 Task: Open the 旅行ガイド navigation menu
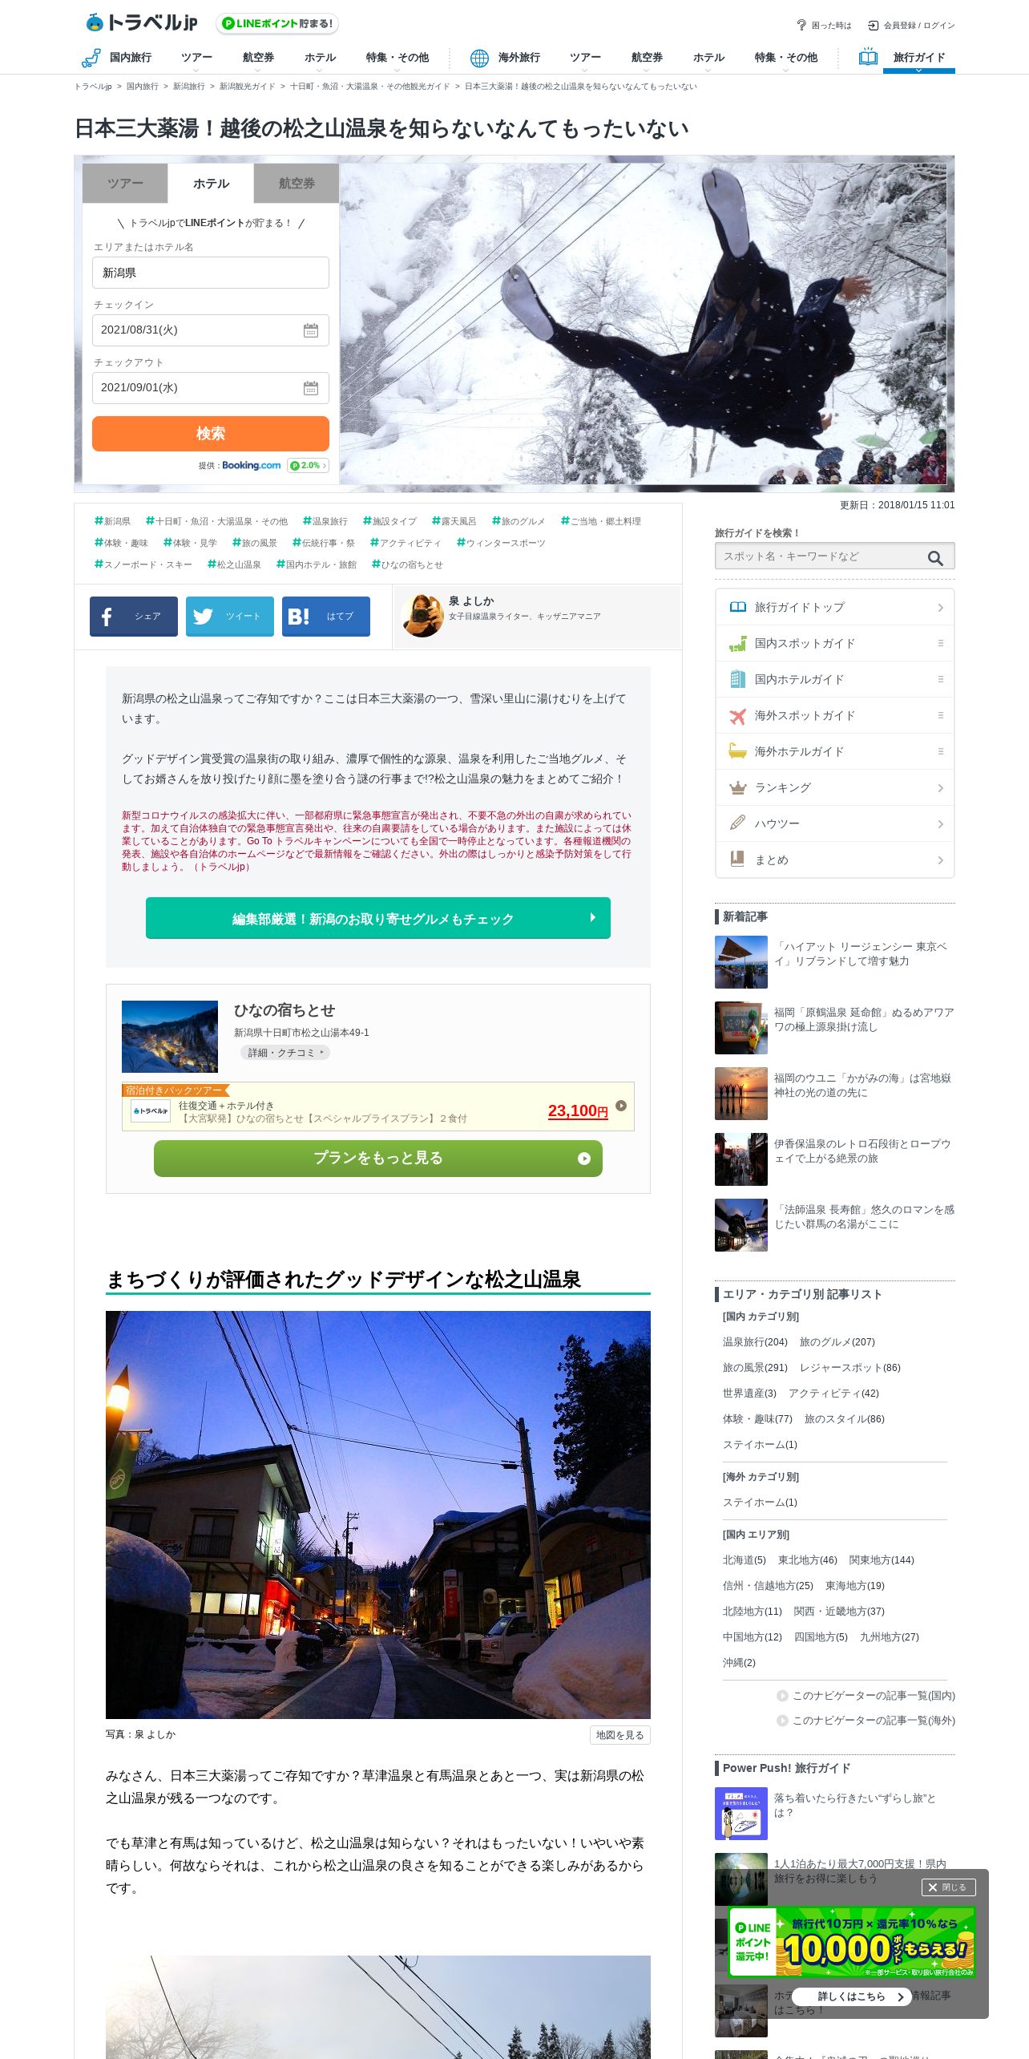tap(918, 58)
